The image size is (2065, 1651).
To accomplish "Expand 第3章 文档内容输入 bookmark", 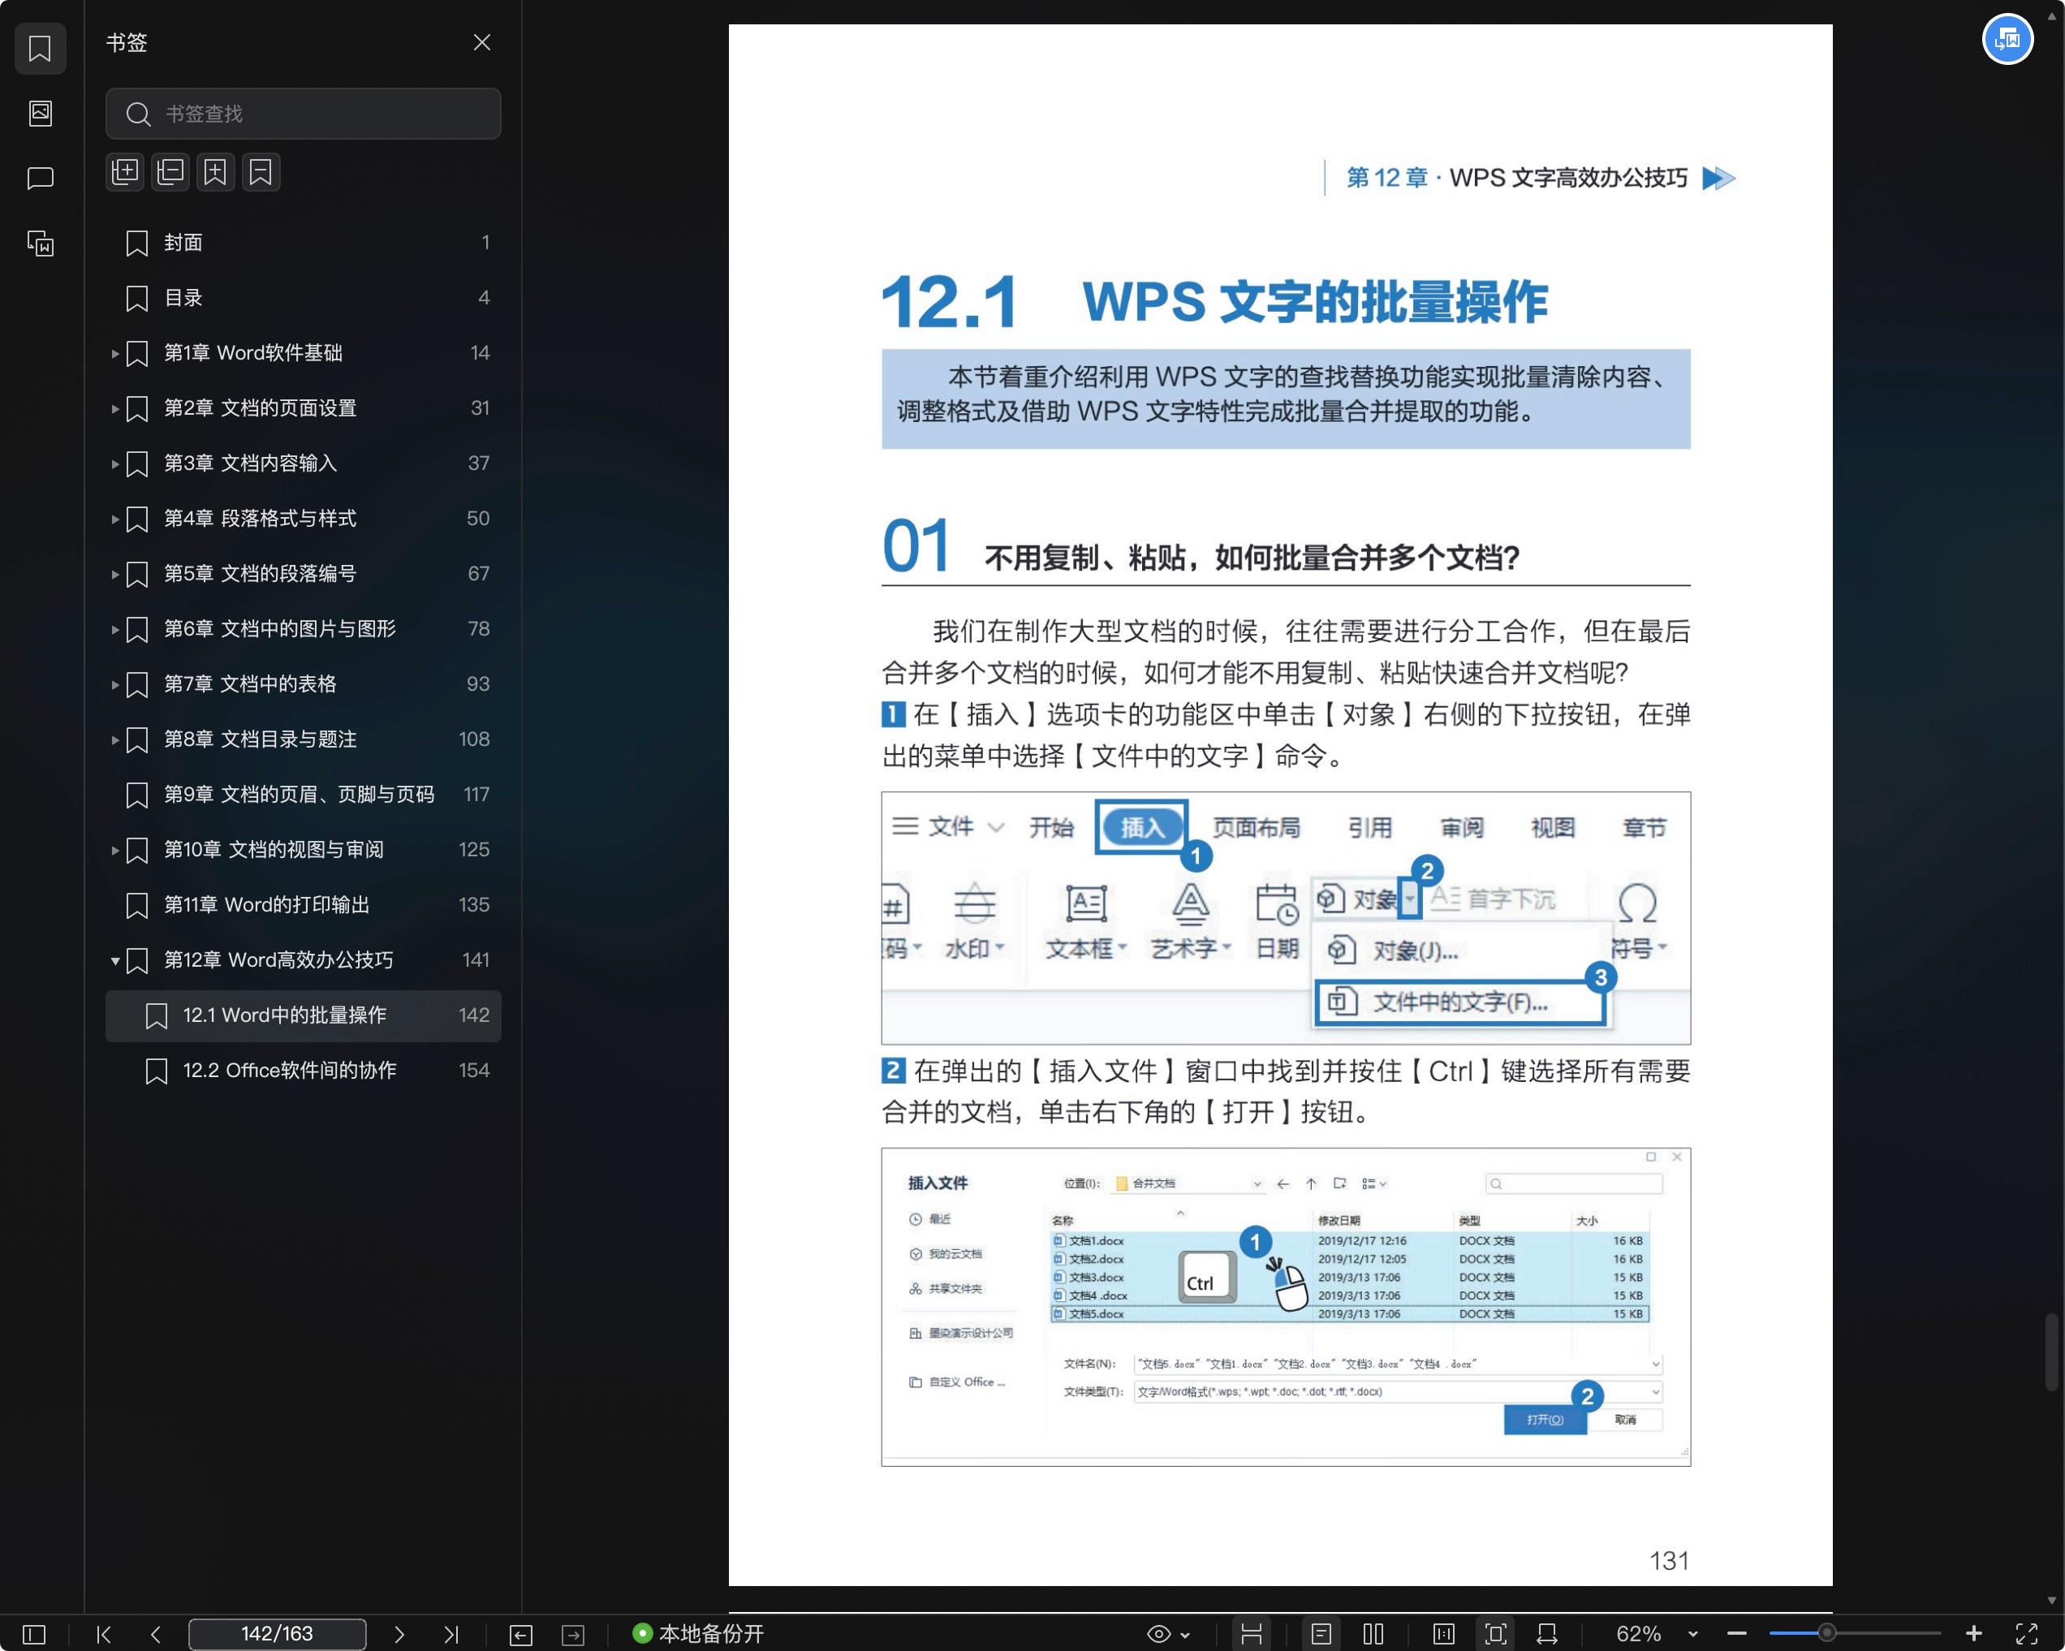I will (115, 463).
